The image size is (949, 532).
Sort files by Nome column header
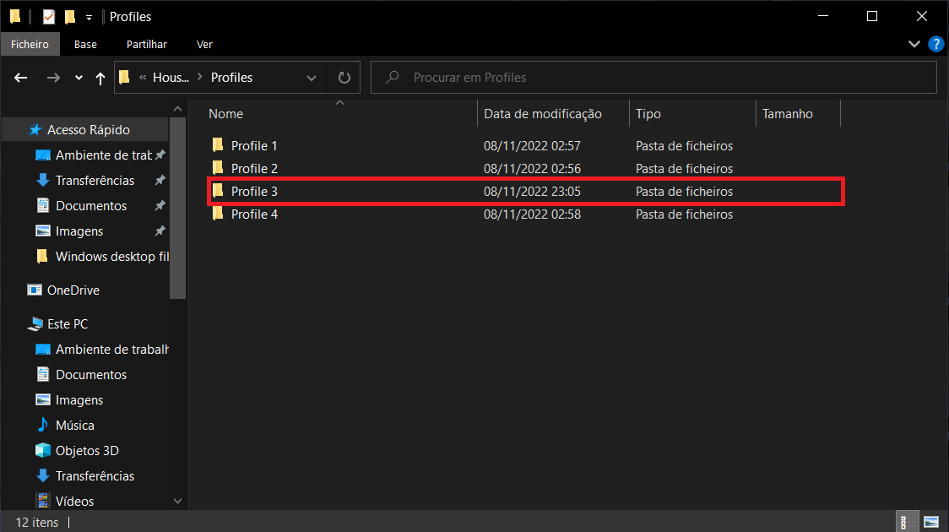tap(225, 114)
